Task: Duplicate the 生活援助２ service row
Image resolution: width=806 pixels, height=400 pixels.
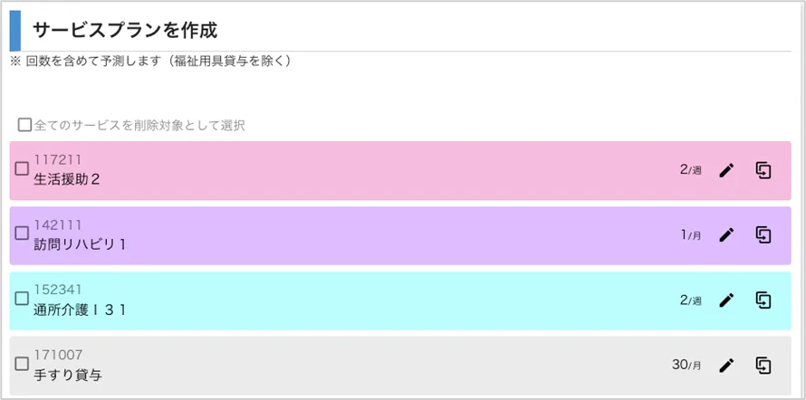Action: click(x=763, y=170)
